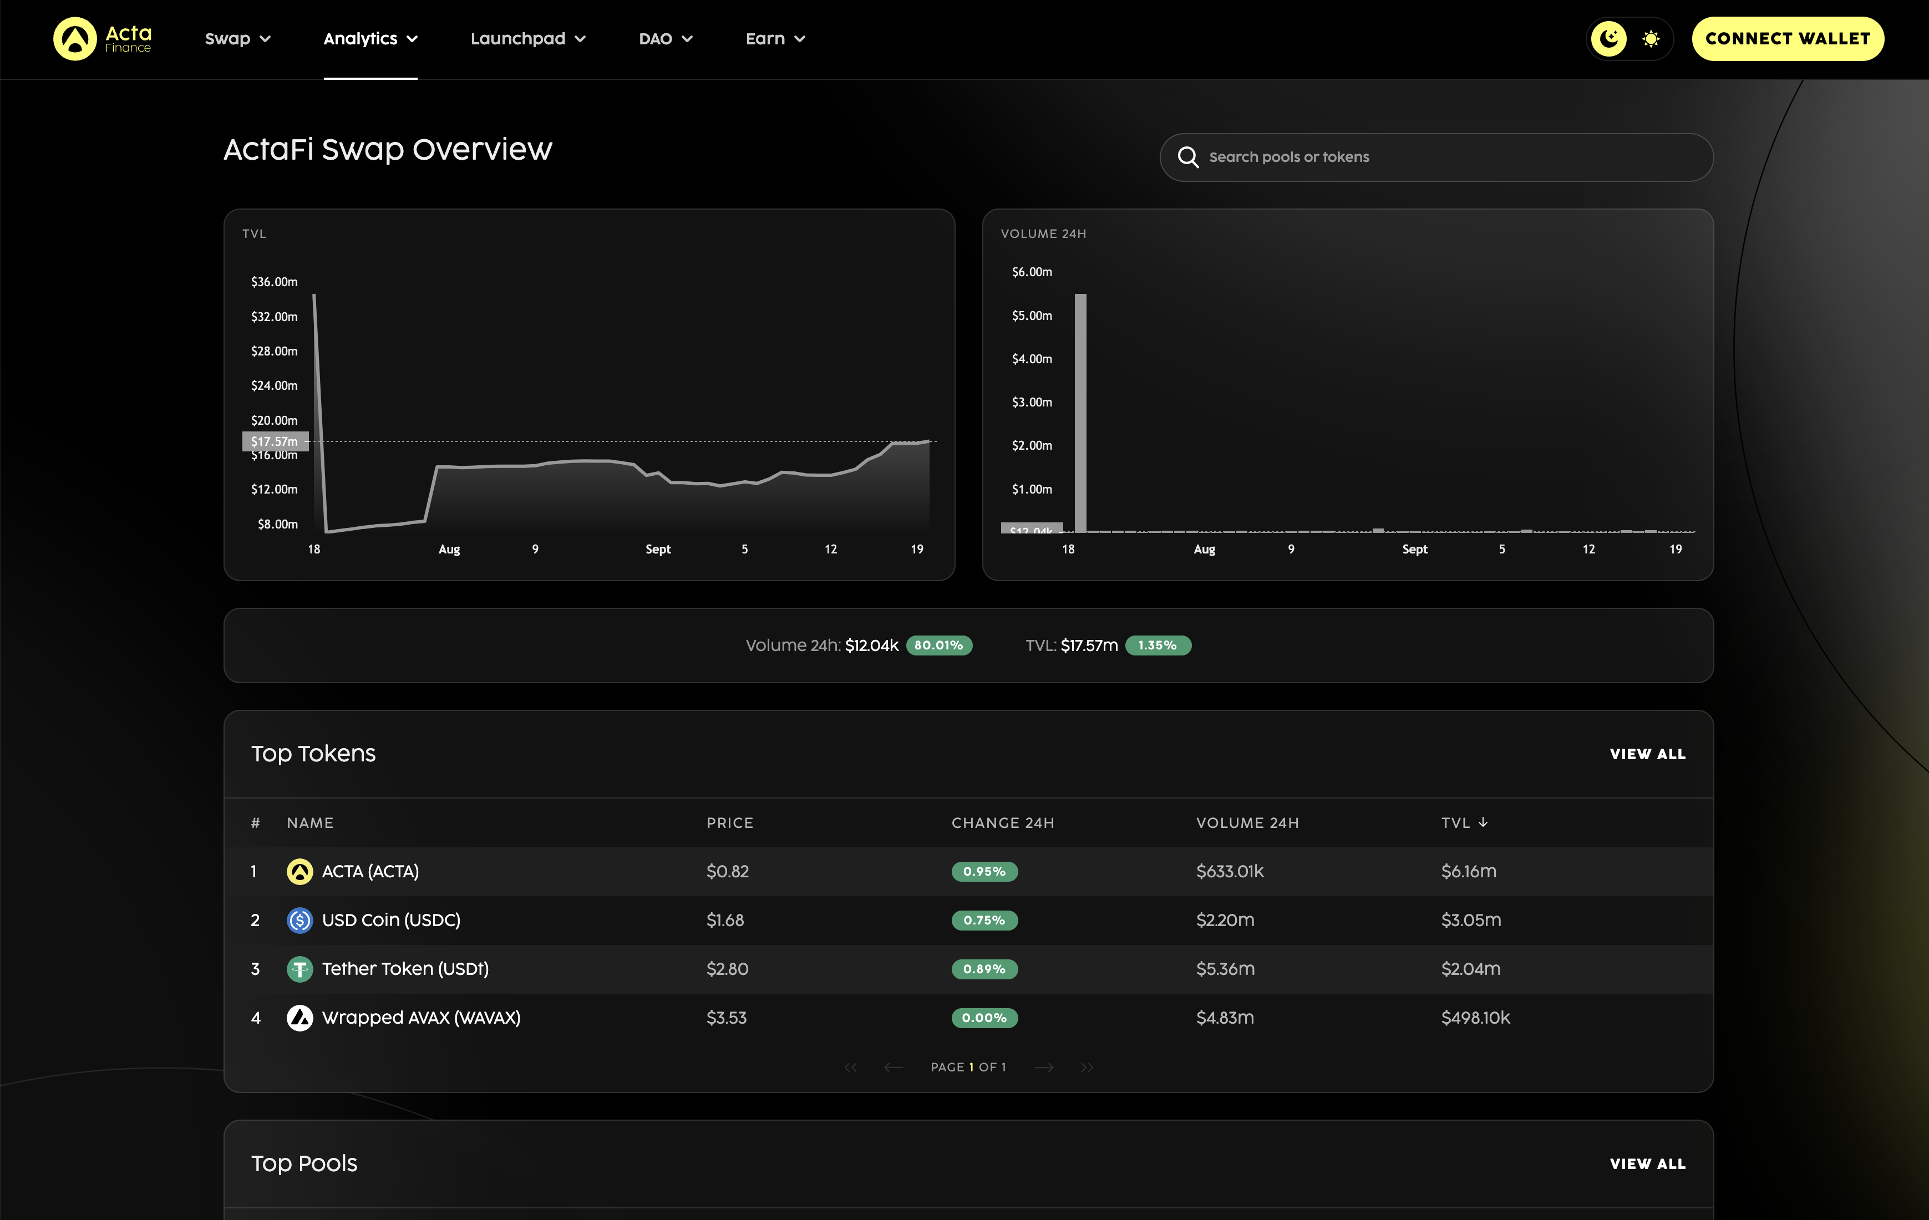Viewport: 1929px width, 1220px height.
Task: Go to previous tokens page arrow
Action: coord(893,1067)
